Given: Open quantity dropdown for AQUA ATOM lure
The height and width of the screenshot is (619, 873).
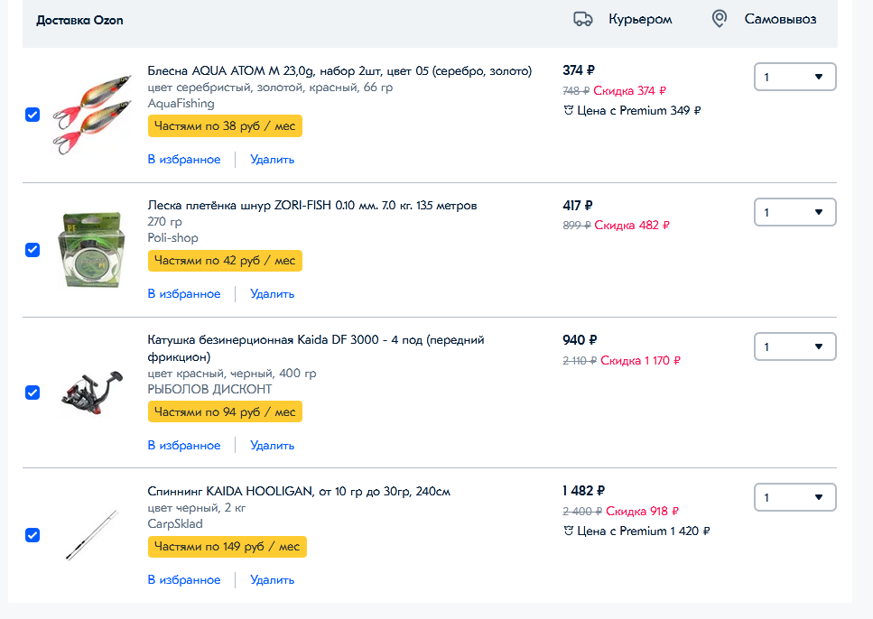Looking at the screenshot, I should (794, 77).
